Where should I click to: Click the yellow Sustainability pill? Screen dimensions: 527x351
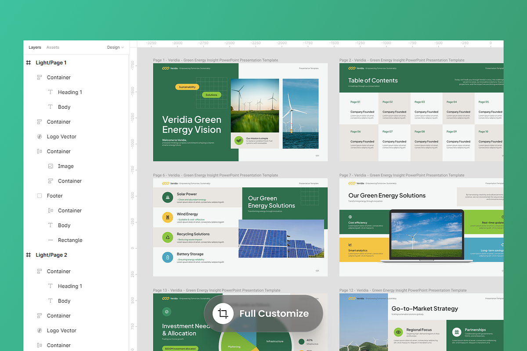coord(187,87)
